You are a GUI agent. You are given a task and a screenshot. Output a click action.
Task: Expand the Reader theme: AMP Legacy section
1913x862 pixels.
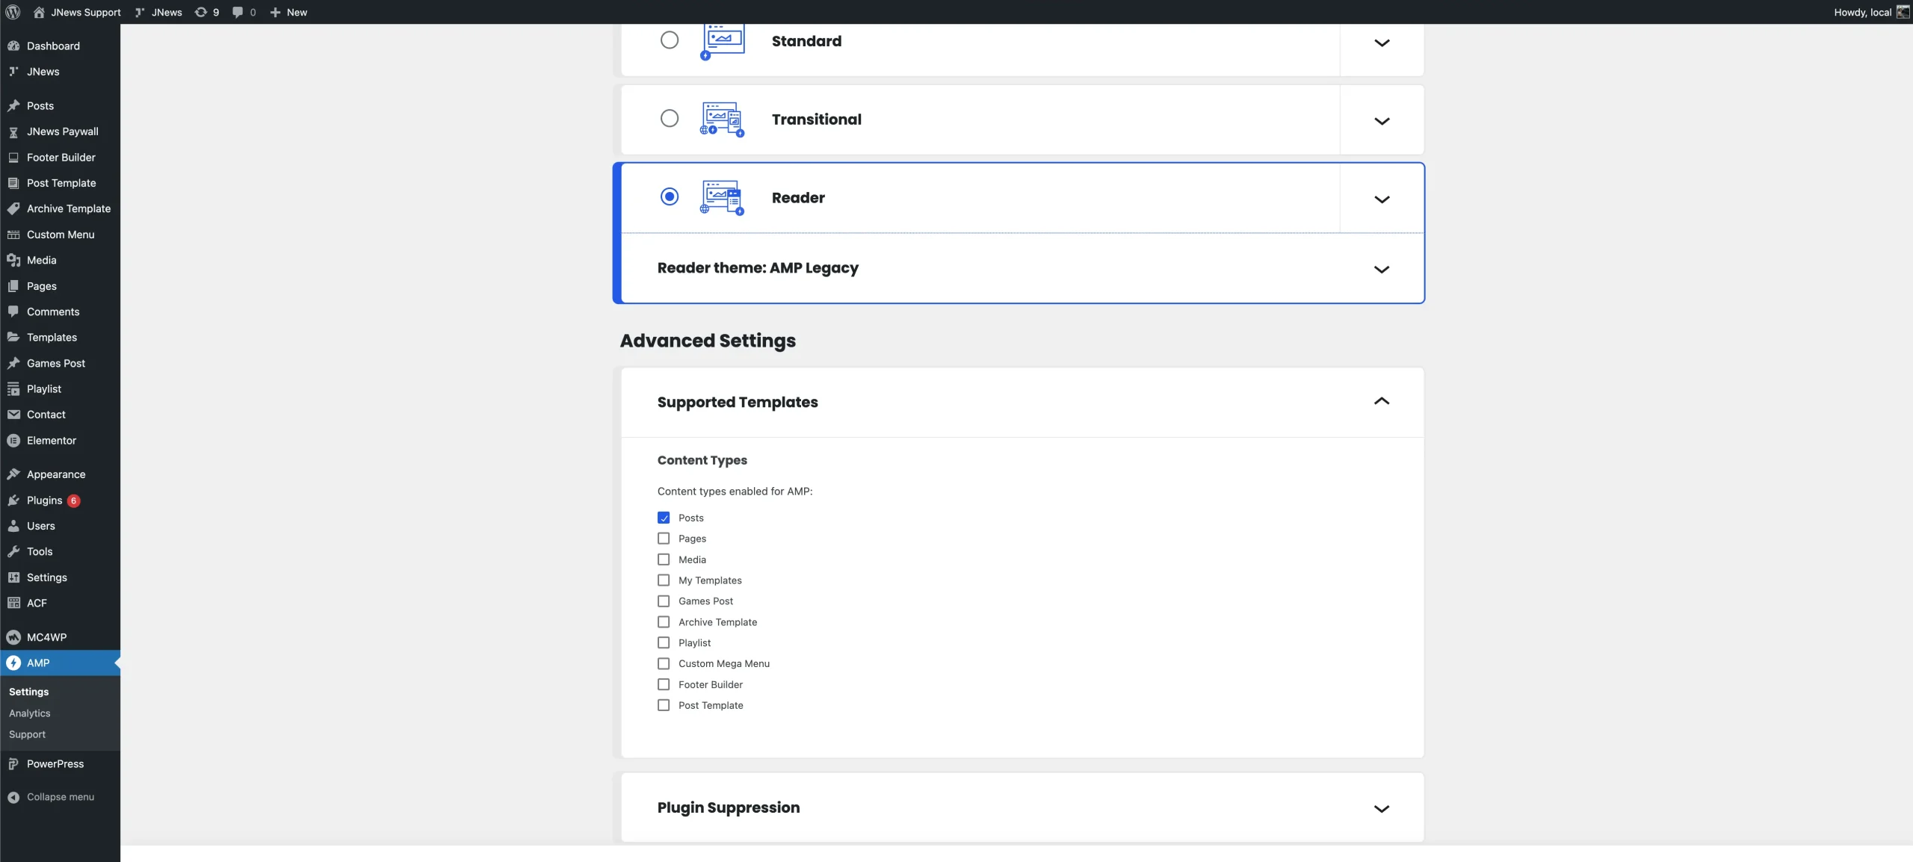1381,269
